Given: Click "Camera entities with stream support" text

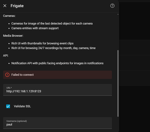Looking at the screenshot, I should [35, 28].
